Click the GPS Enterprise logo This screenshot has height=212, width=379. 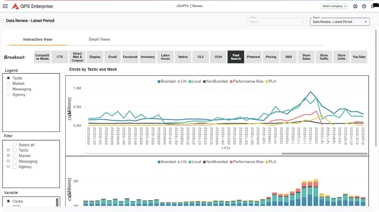point(15,6)
